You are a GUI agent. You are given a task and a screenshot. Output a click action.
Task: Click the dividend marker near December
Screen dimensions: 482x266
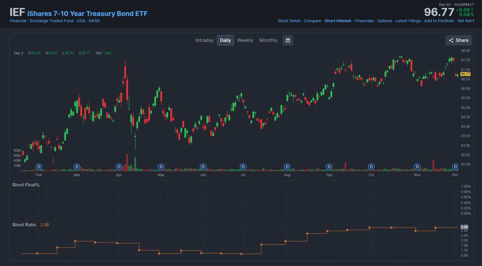point(455,167)
